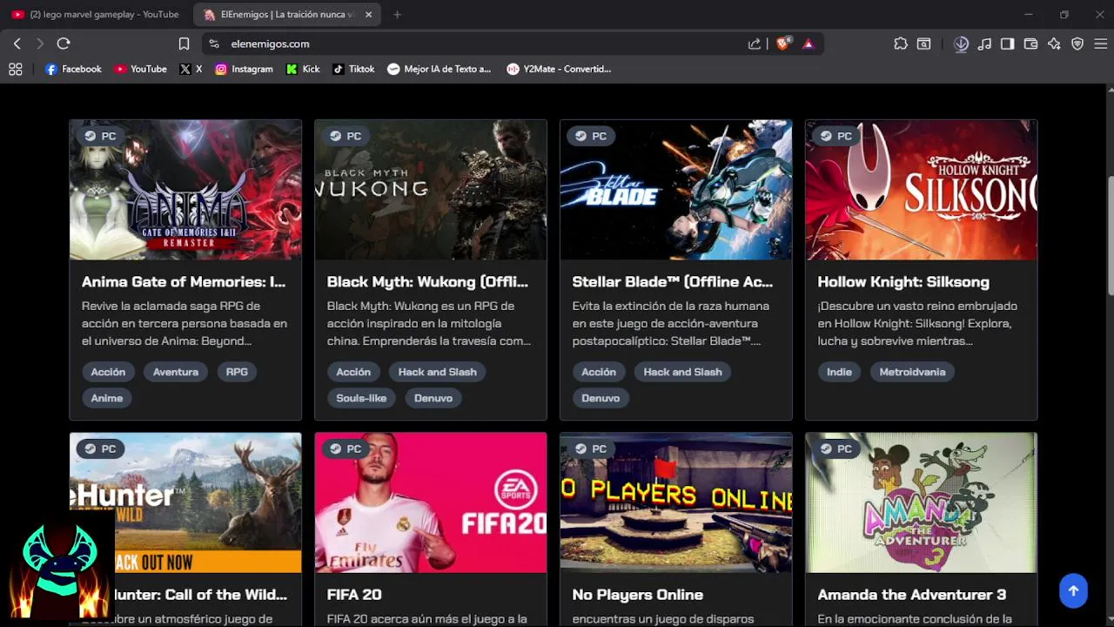Open the browser hamburger menu

click(x=1100, y=44)
